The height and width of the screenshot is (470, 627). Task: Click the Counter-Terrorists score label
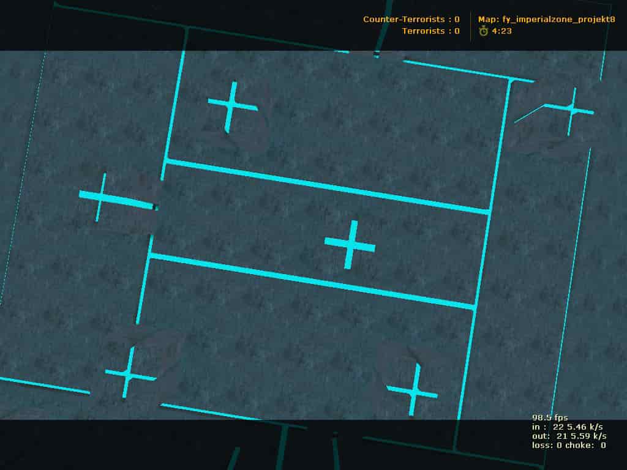[411, 19]
